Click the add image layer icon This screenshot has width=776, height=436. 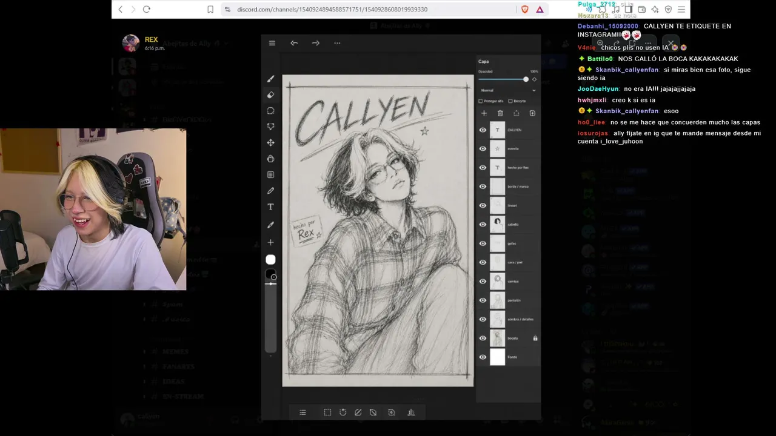tap(532, 113)
